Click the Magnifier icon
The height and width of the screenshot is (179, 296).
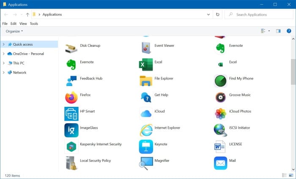(x=146, y=163)
